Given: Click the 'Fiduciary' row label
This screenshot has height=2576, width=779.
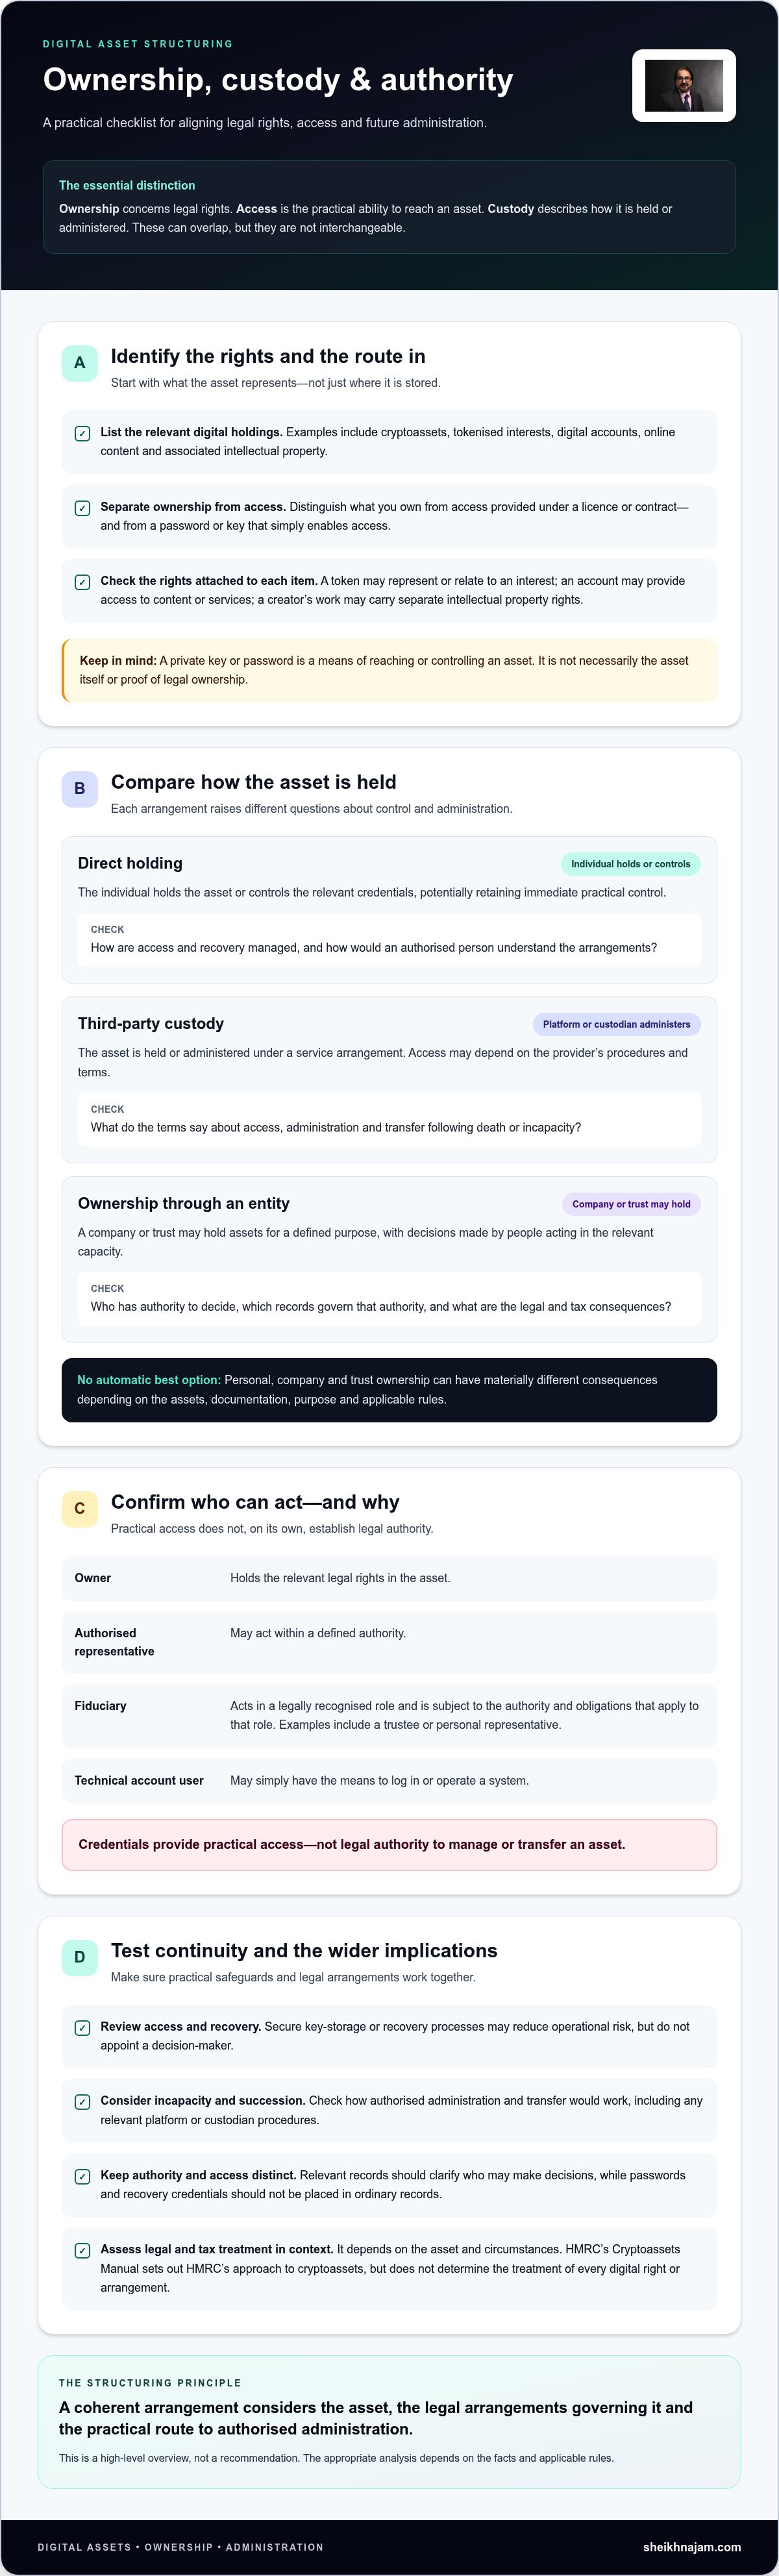Looking at the screenshot, I should pyautogui.click(x=100, y=1706).
